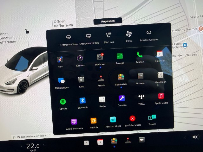Open the Energie app

[x=120, y=56]
